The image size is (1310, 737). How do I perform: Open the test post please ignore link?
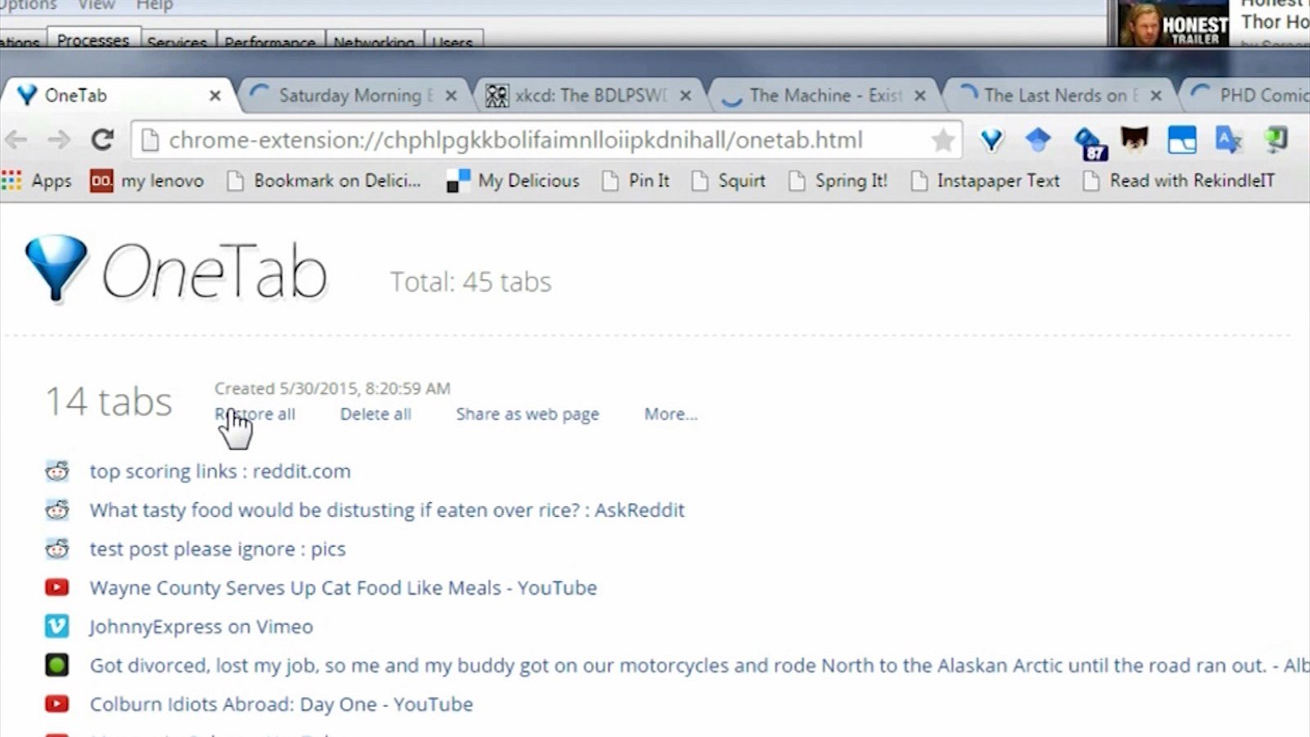tap(217, 549)
